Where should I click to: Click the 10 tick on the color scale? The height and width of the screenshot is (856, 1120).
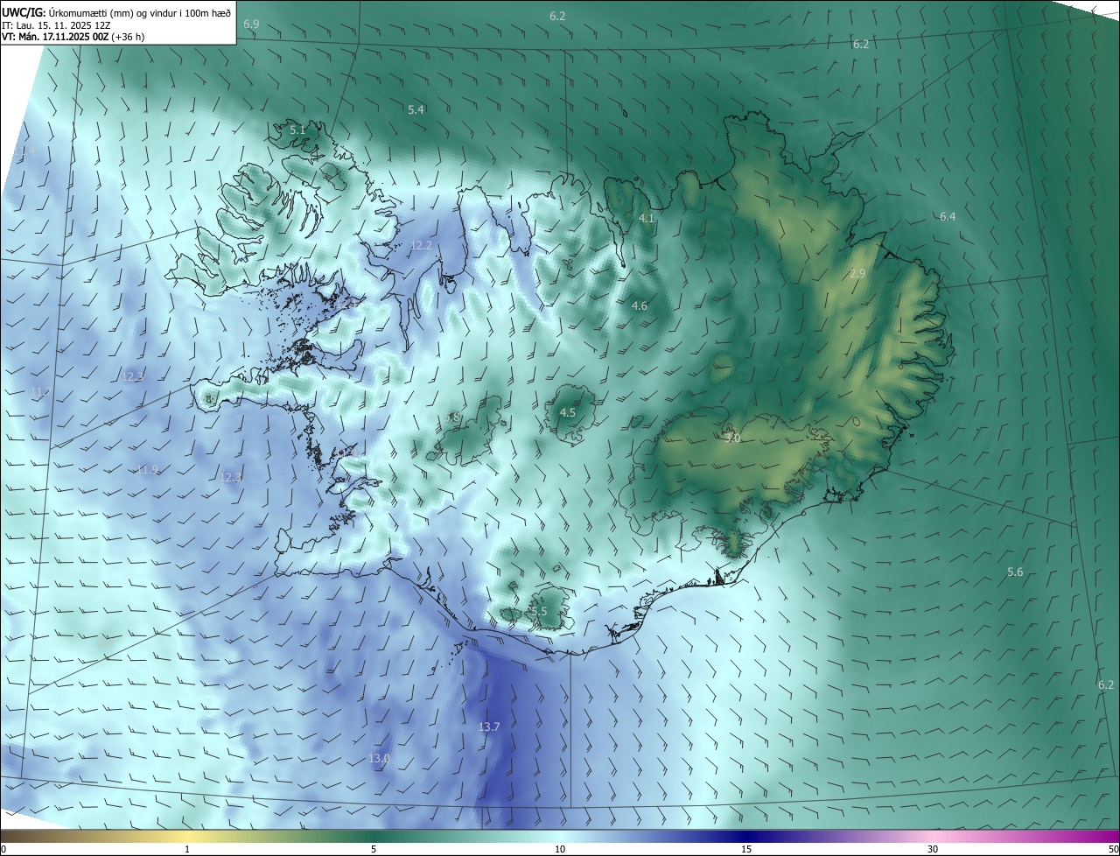[560, 849]
